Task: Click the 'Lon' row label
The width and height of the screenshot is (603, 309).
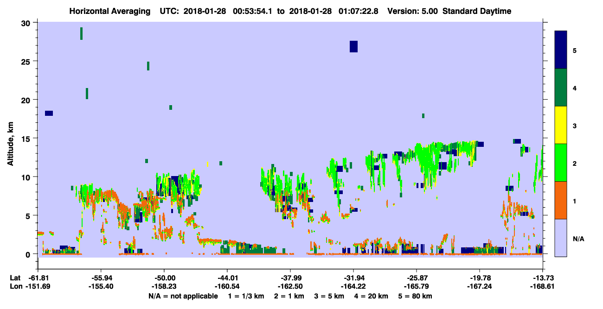Action: (x=15, y=287)
